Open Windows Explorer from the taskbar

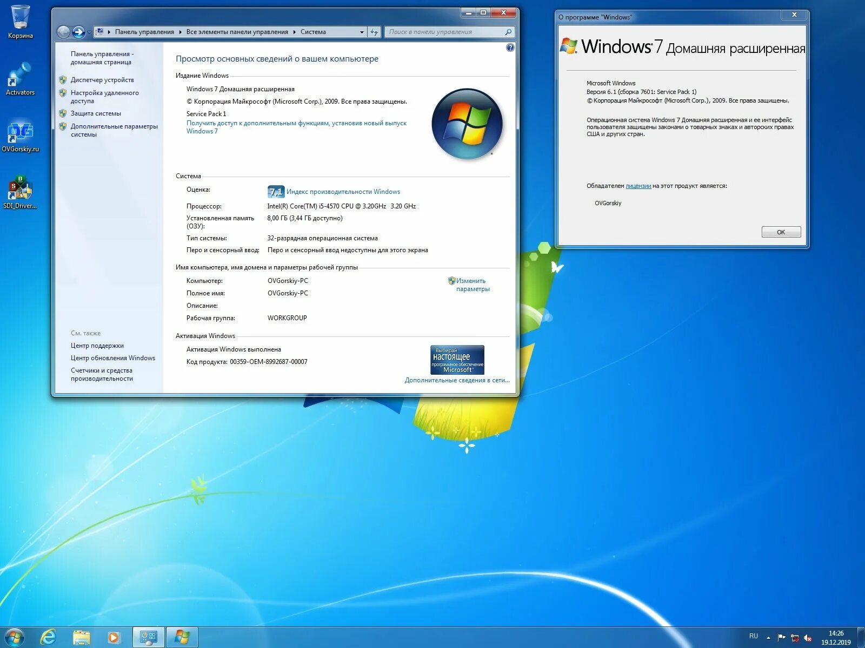(x=81, y=637)
